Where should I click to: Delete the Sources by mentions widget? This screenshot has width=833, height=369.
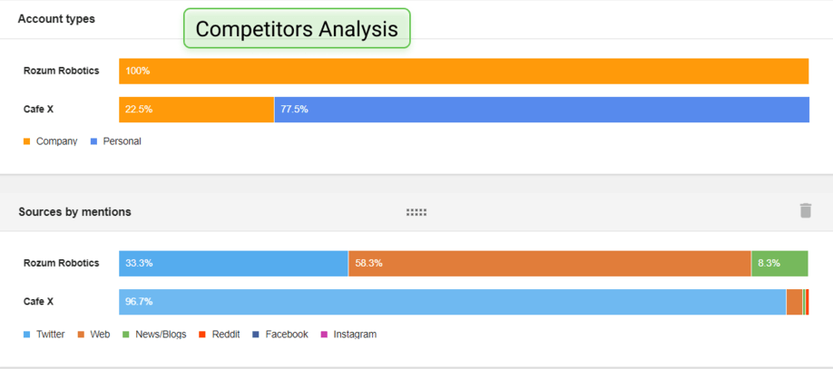805,211
